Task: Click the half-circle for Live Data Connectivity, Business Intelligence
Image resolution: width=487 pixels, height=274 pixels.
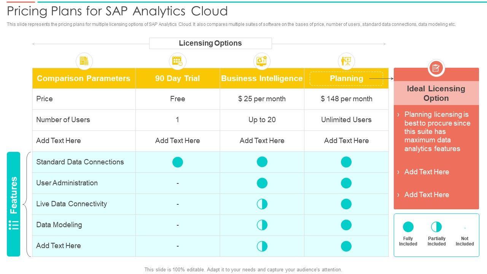Action: [262, 204]
